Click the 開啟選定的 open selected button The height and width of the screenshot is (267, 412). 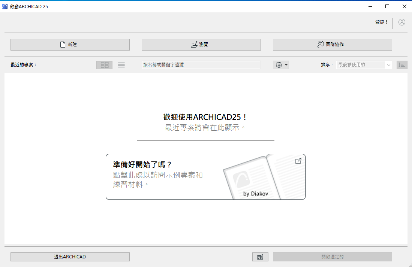click(333, 257)
